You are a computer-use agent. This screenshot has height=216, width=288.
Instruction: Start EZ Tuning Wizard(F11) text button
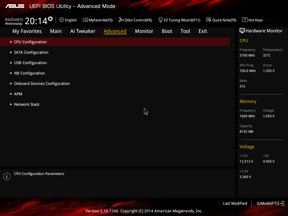tap(182, 20)
